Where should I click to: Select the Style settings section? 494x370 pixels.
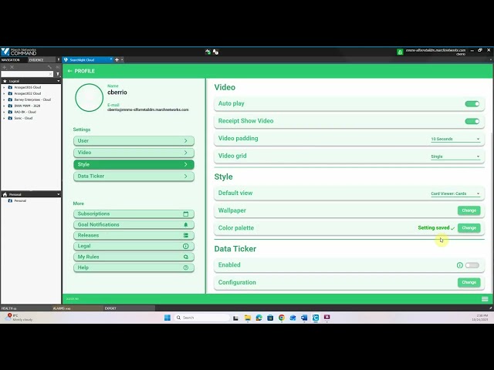(x=134, y=164)
